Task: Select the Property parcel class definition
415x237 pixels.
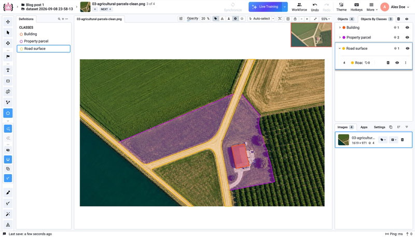Action: (44, 42)
